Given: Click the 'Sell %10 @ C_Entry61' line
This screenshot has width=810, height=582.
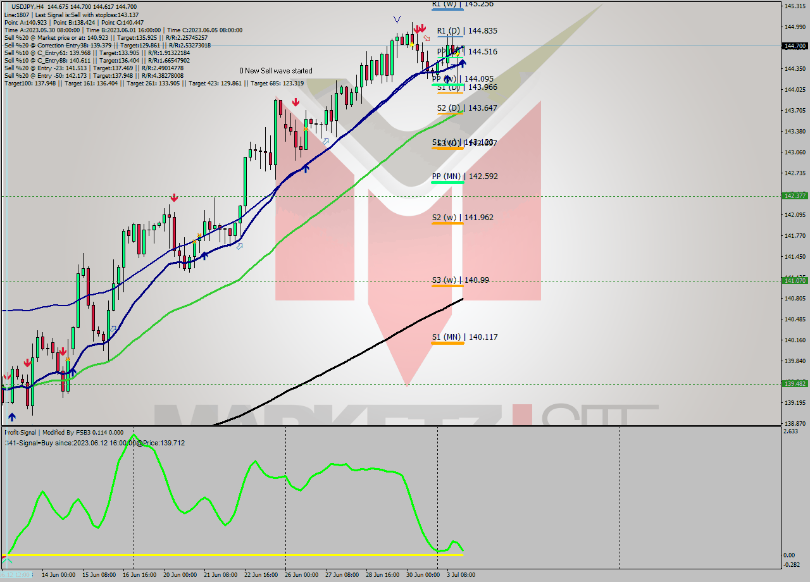Looking at the screenshot, I should click(x=97, y=53).
